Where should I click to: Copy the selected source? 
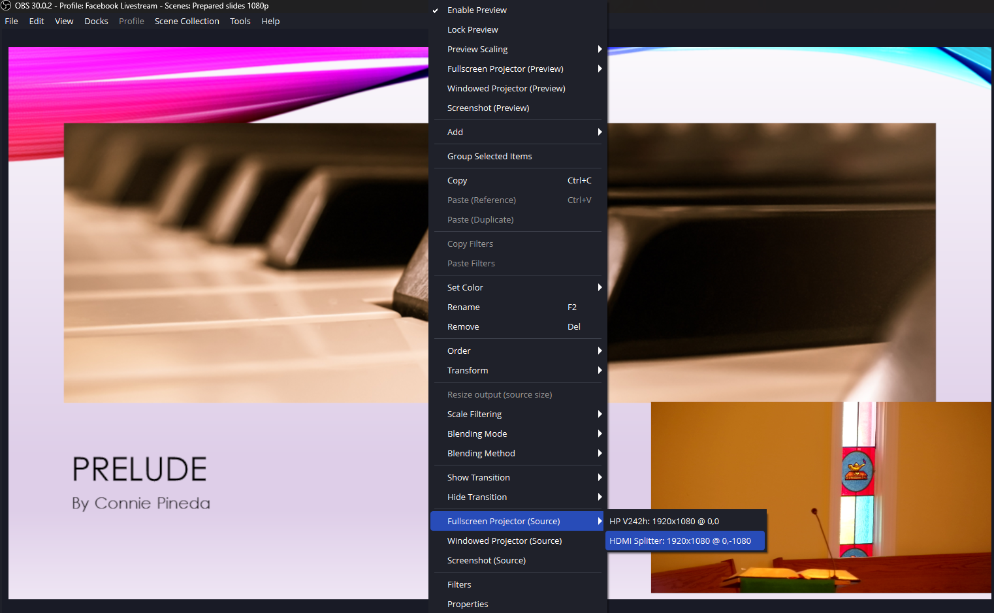pos(457,180)
